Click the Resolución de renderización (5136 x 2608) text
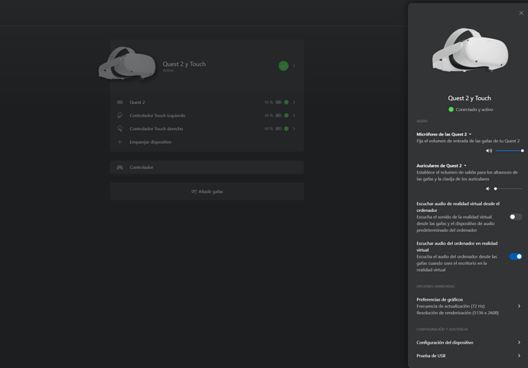The image size is (528, 368). [458, 313]
